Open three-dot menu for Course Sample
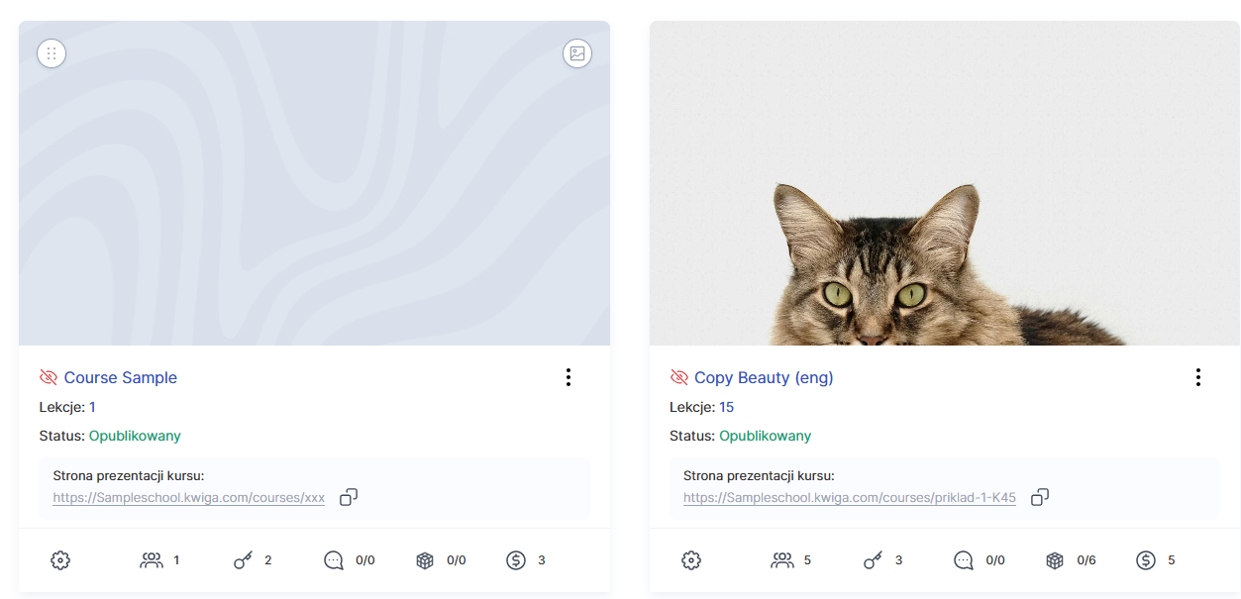This screenshot has width=1241, height=599. pos(568,377)
